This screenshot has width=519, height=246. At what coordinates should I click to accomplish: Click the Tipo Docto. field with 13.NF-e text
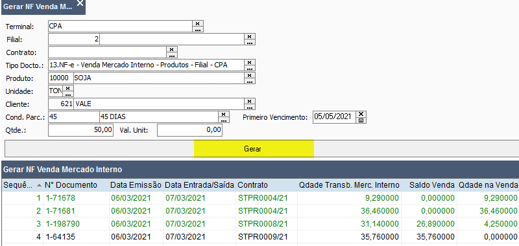click(x=146, y=65)
